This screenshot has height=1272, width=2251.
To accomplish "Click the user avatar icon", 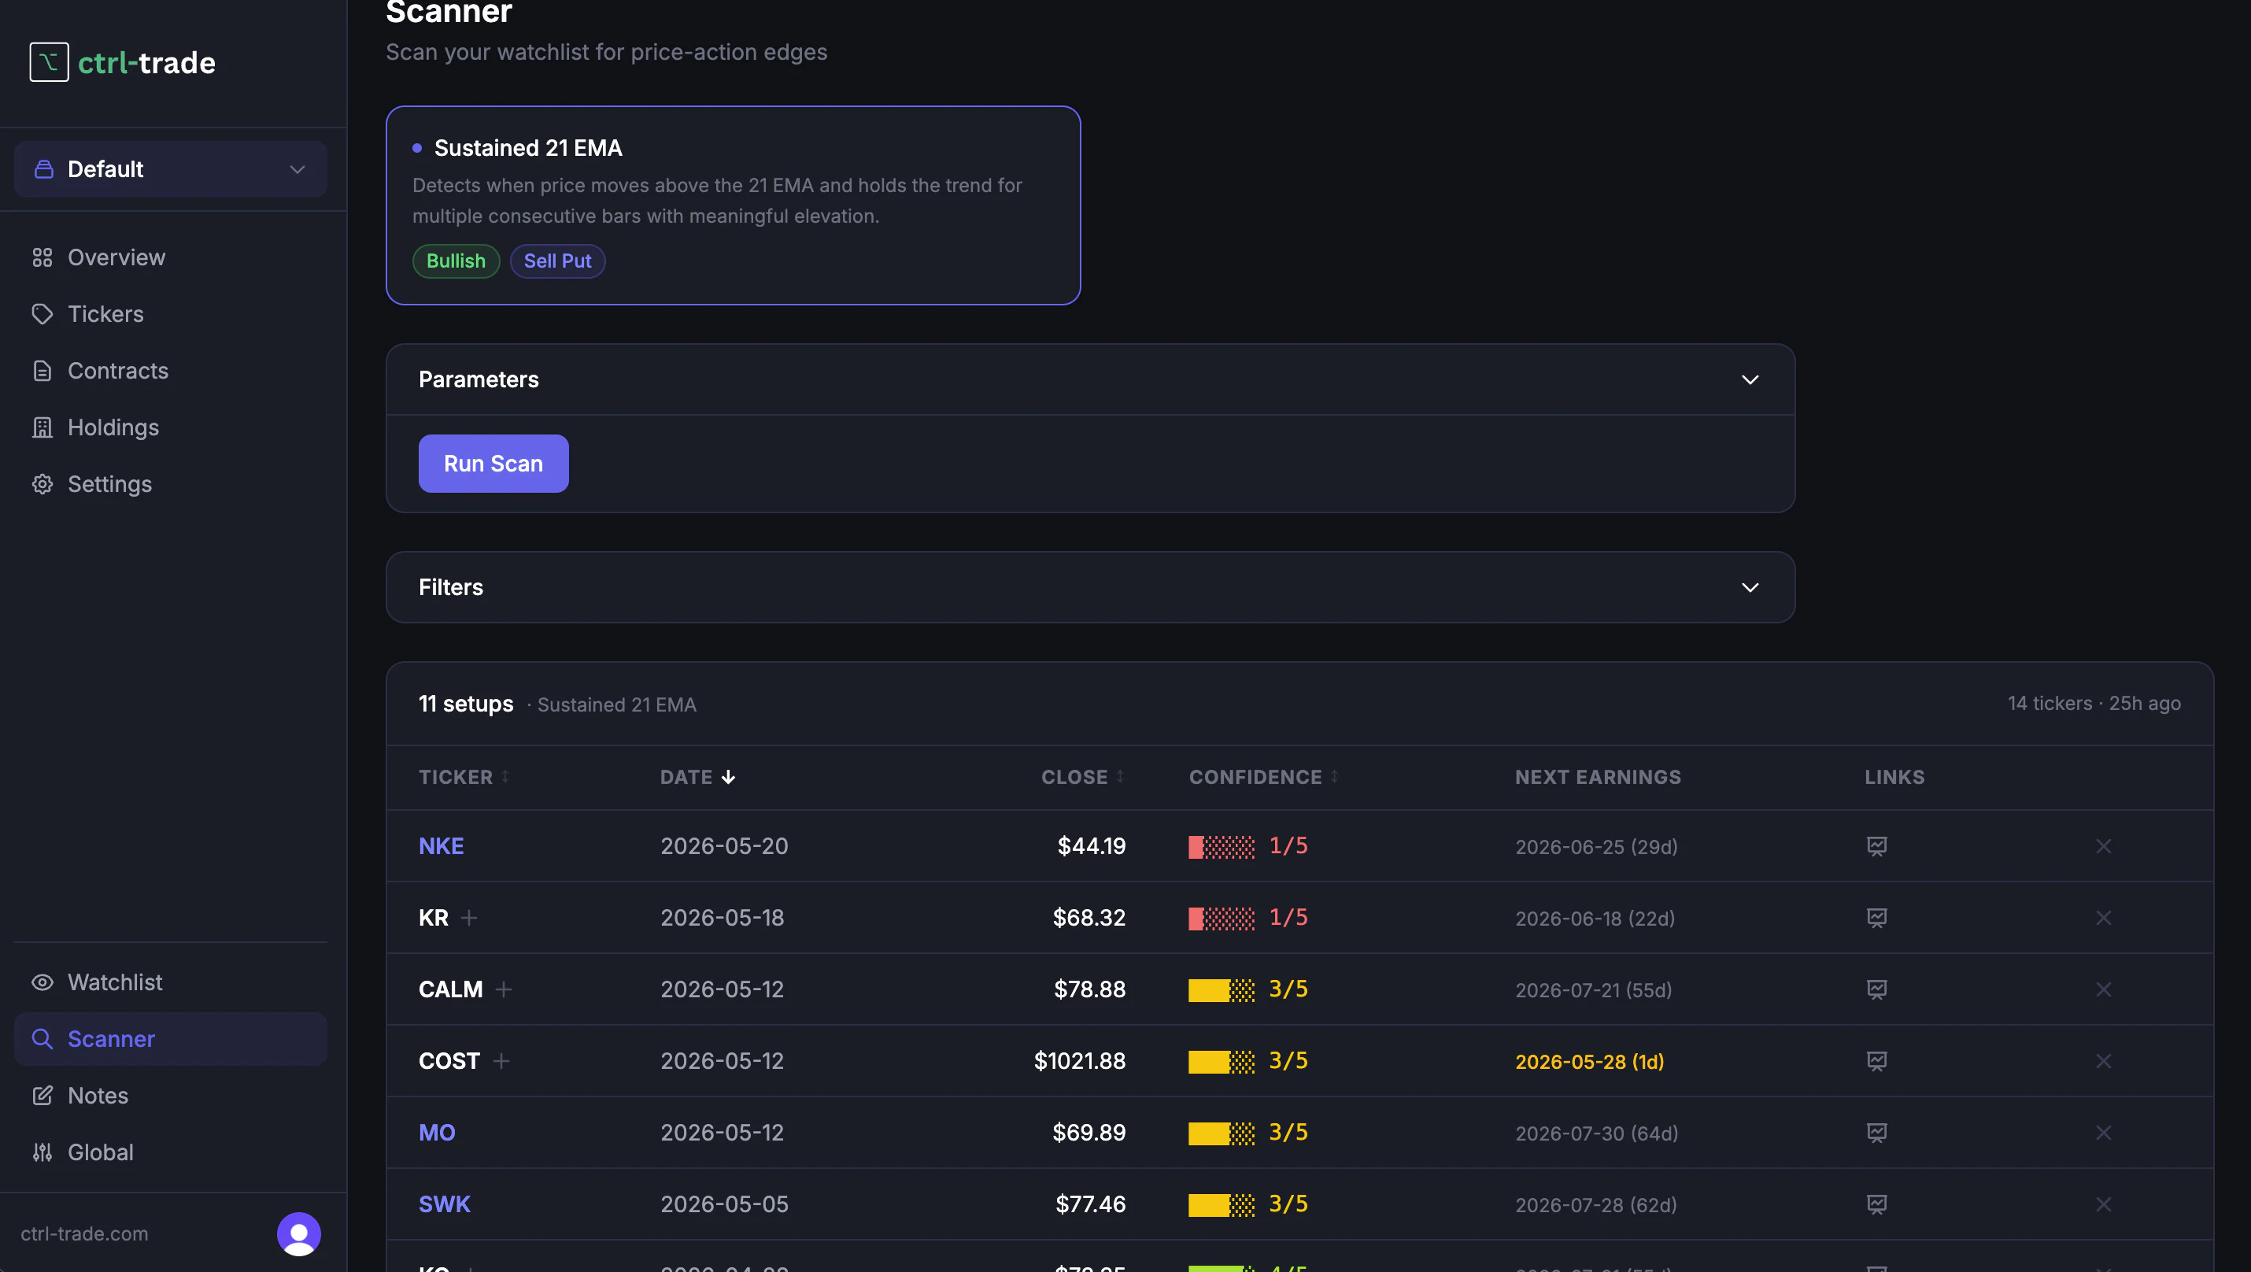I will click(x=299, y=1233).
